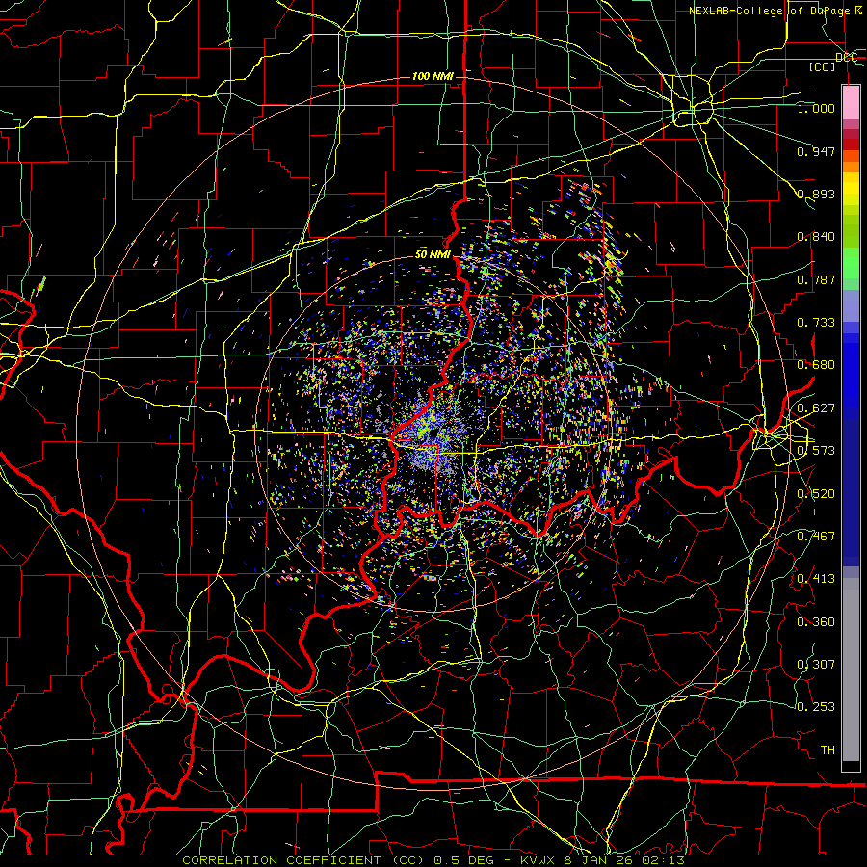Select the 0.520 color scale value
Image resolution: width=867 pixels, height=867 pixels.
816,494
